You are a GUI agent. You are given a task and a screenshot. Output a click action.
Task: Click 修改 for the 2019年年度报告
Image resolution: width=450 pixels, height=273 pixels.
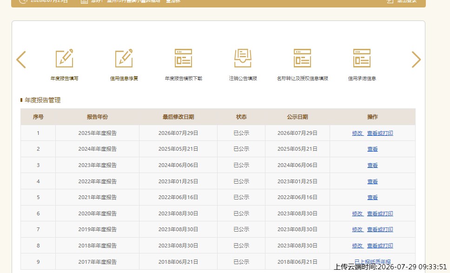357,229
